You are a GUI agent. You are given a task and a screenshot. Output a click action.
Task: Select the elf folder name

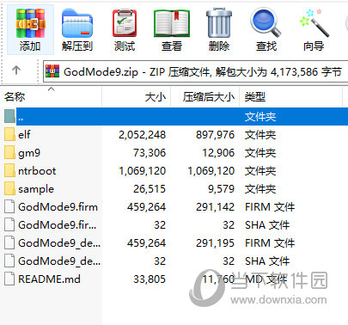tap(24, 134)
